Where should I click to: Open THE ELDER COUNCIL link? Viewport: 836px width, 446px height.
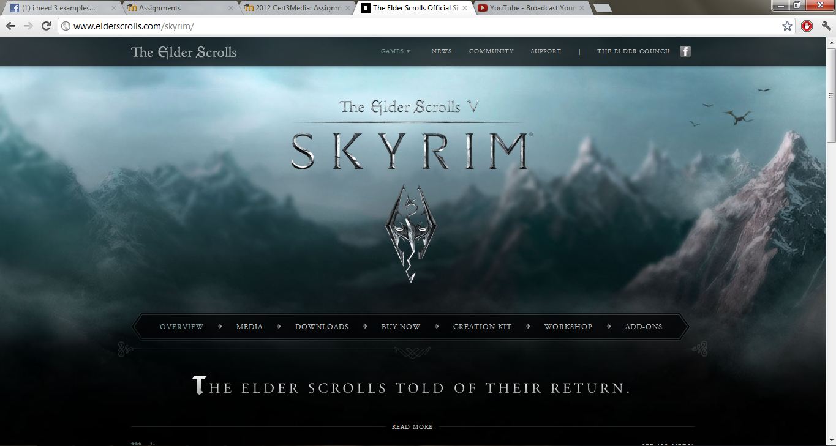click(x=634, y=51)
